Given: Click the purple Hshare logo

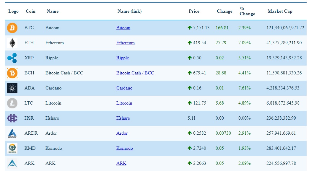Looking at the screenshot, I should 12,118.
